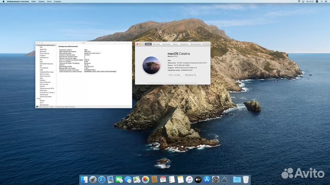Select PCI in hardware sidebar
This screenshot has width=330, height=185.
(41, 59)
